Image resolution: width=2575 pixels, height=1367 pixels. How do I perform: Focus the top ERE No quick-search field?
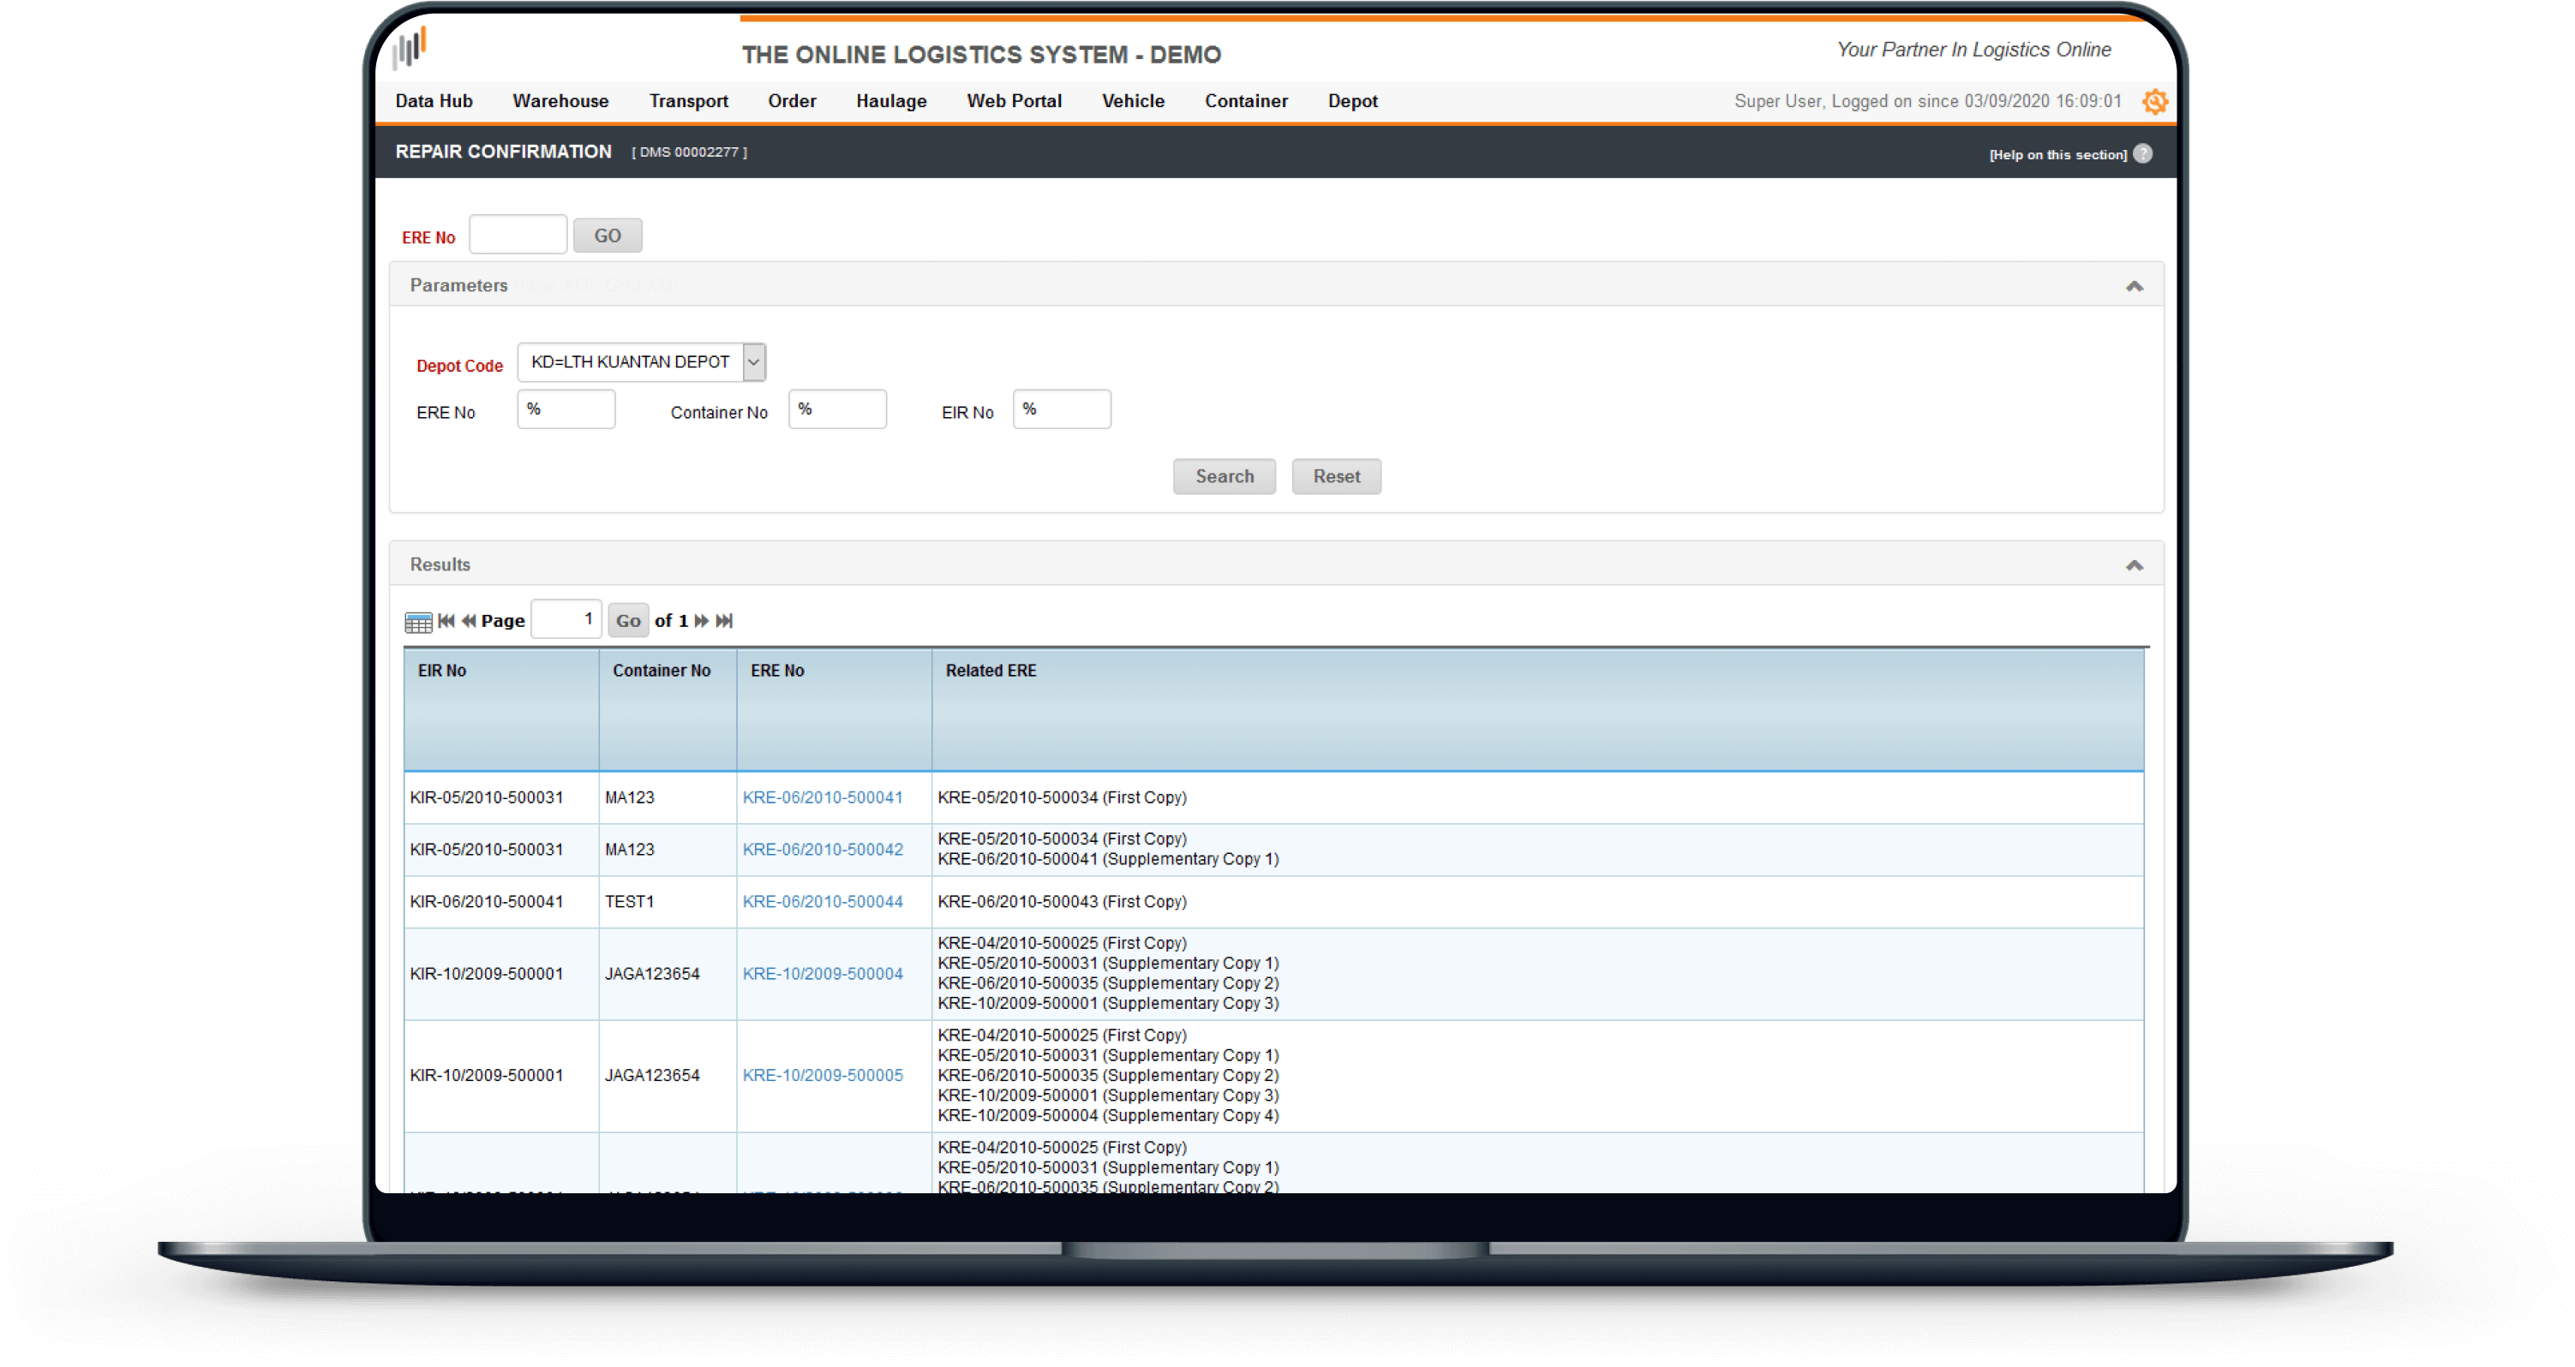tap(518, 235)
